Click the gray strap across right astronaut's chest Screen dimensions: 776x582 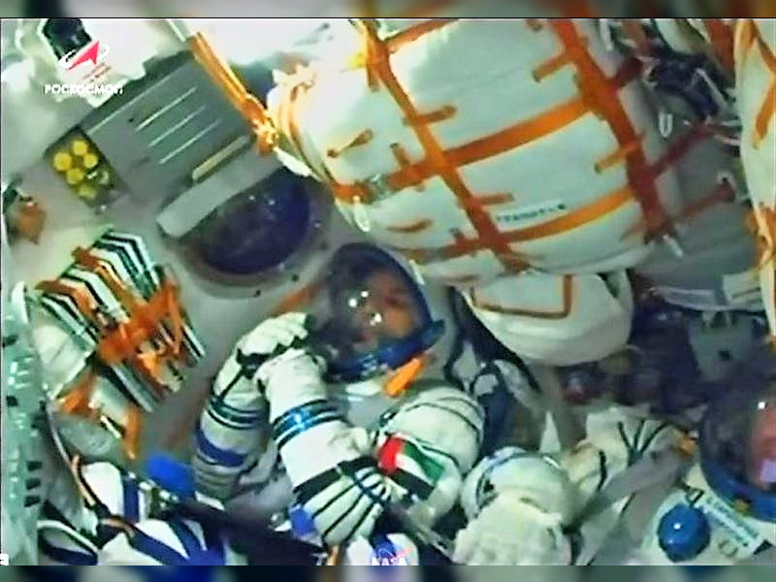point(630,483)
